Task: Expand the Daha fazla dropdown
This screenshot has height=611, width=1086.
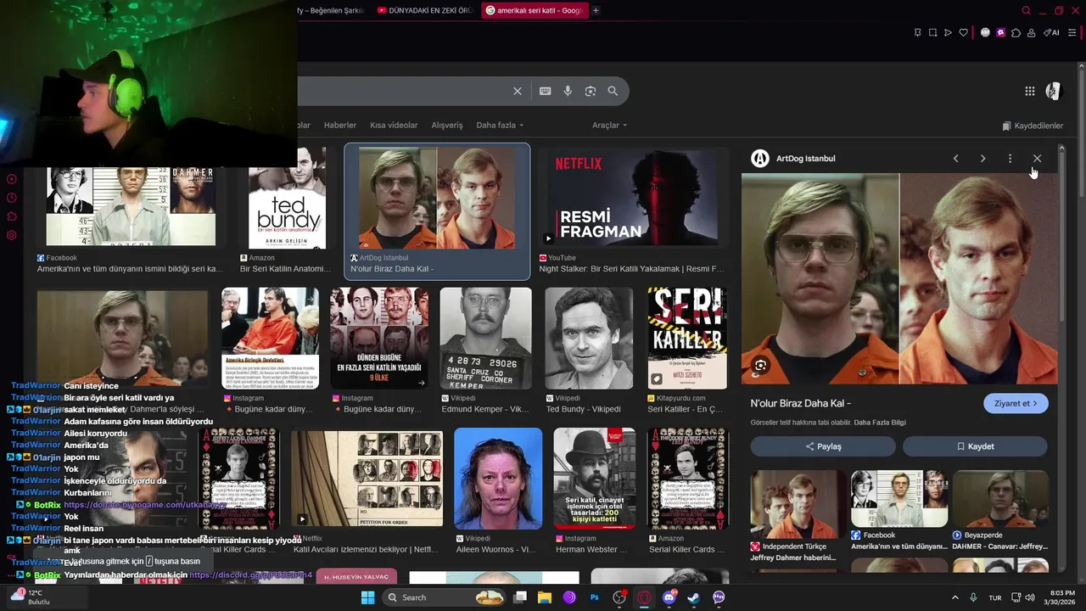Action: pyautogui.click(x=500, y=126)
